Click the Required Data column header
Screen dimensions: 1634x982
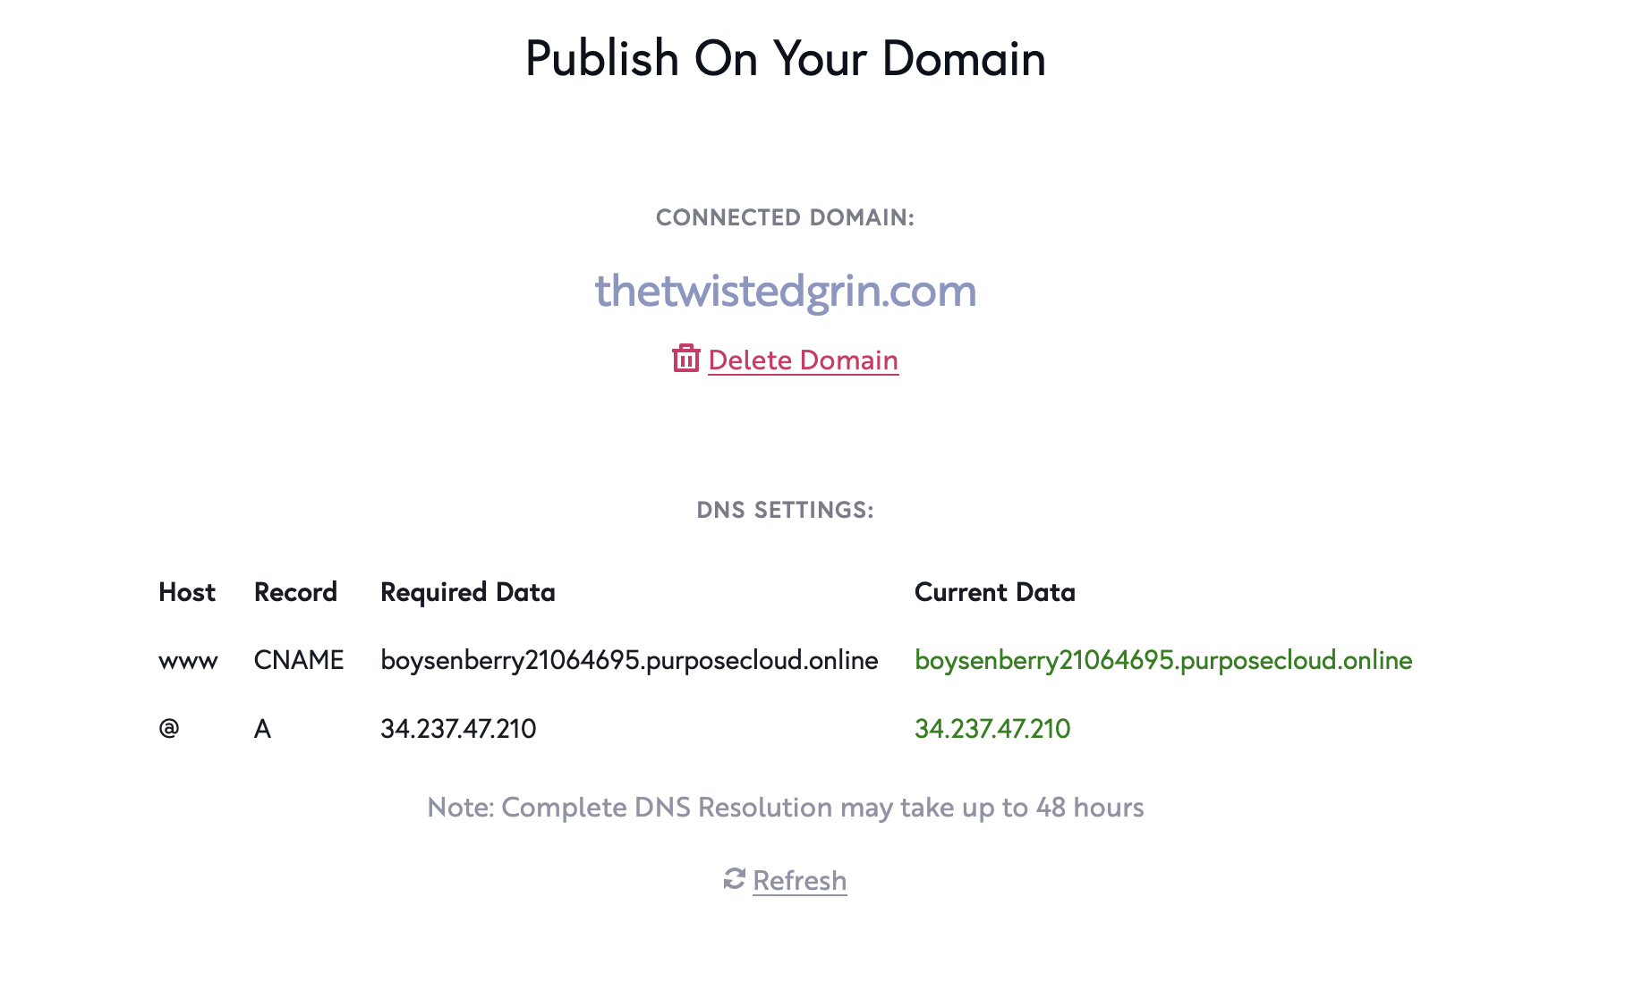coord(468,592)
